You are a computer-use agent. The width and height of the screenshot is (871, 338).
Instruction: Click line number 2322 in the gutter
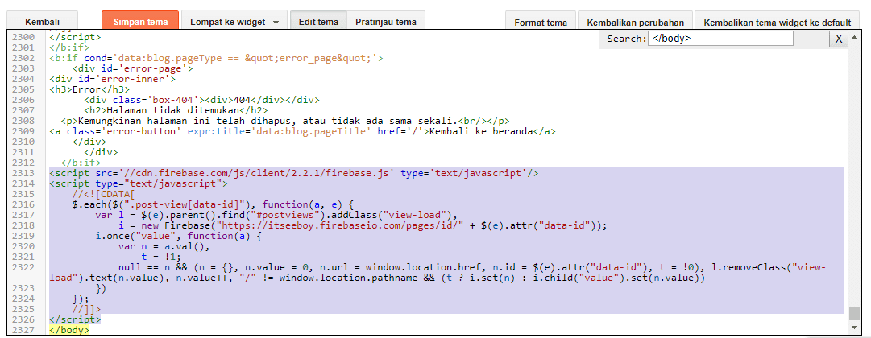click(x=23, y=267)
